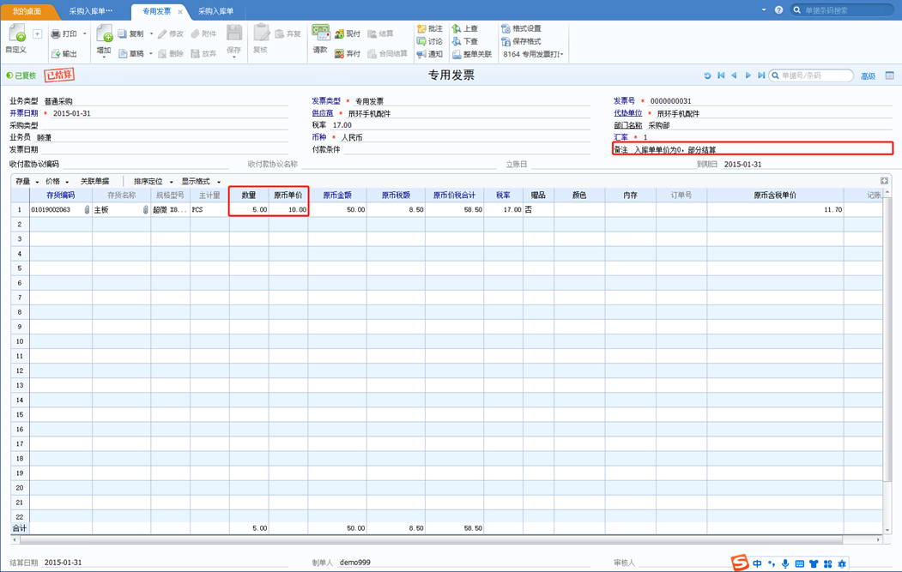Click the 备注 remarks input field
This screenshot has height=572, width=902.
coord(761,149)
